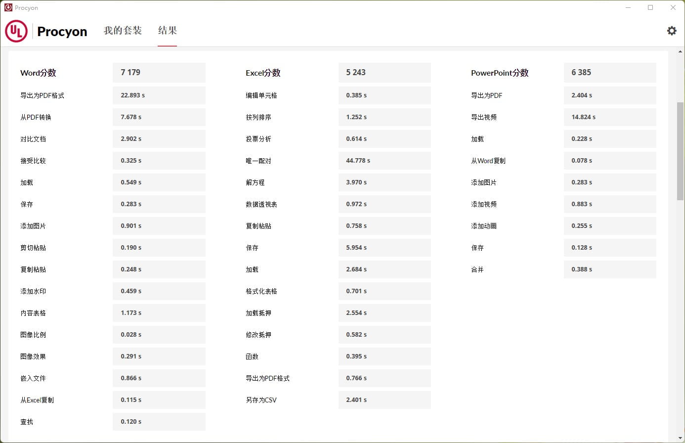Screen dimensions: 685x443
Task: Click the 导出视频 label
Action: coord(484,117)
